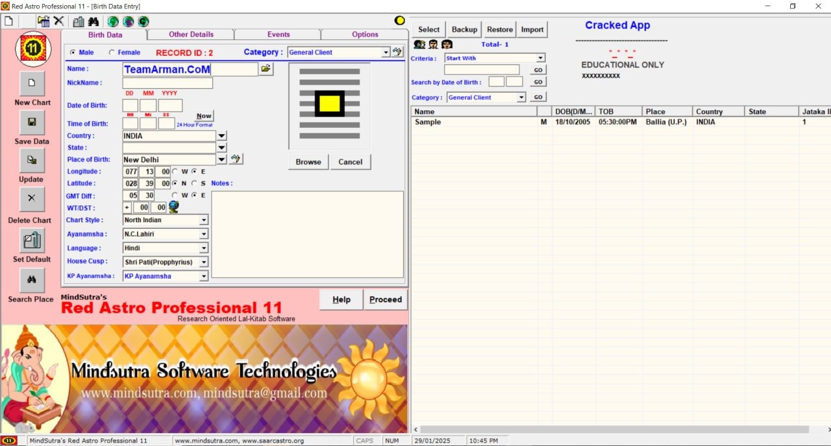Choose E radio for Longitude
831x446 pixels.
[x=193, y=171]
